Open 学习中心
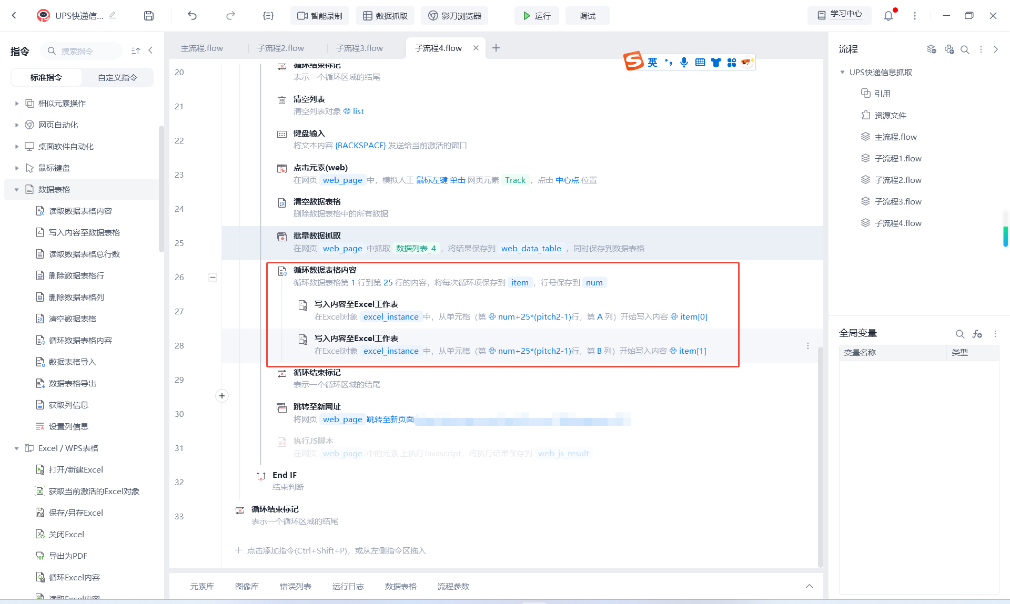 pyautogui.click(x=840, y=15)
